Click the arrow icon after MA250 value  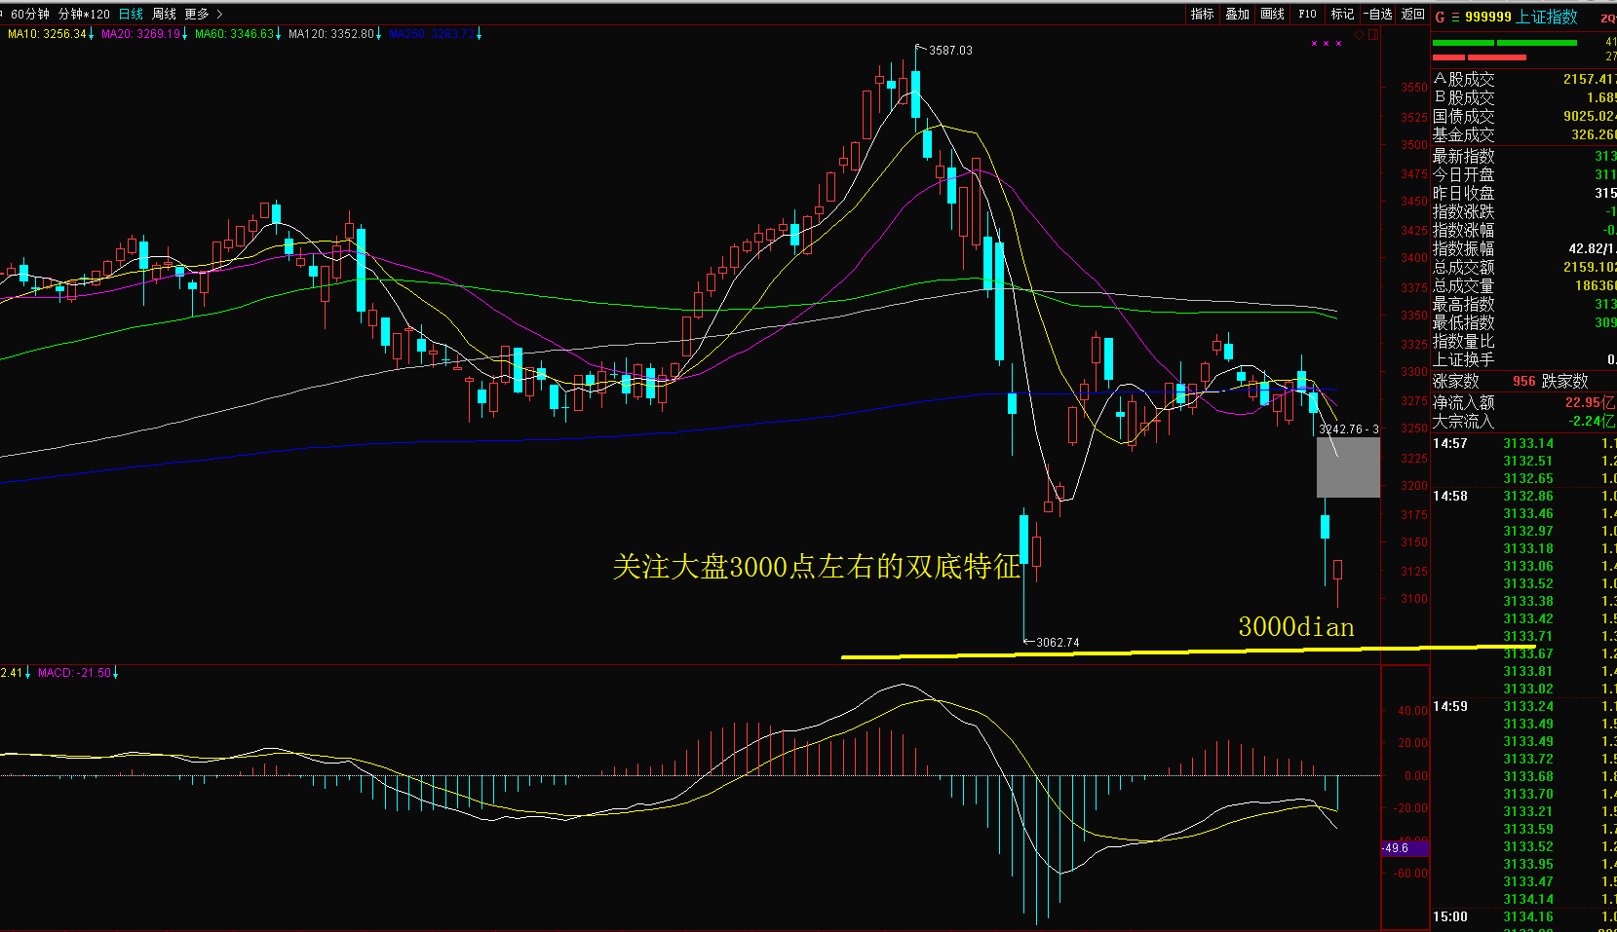(x=479, y=34)
